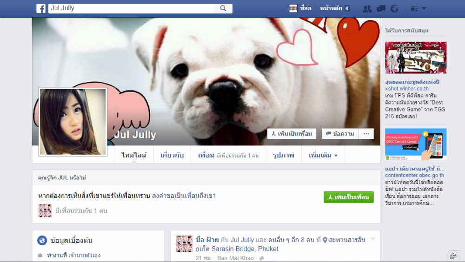
Task: Click the Facebook logo icon
Action: [41, 8]
